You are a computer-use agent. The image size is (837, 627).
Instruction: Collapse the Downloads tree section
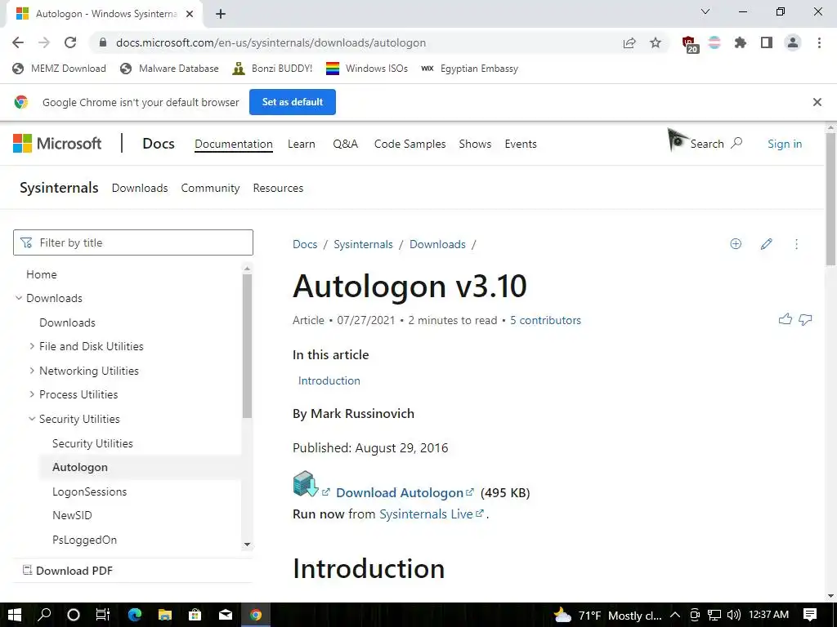click(x=19, y=298)
